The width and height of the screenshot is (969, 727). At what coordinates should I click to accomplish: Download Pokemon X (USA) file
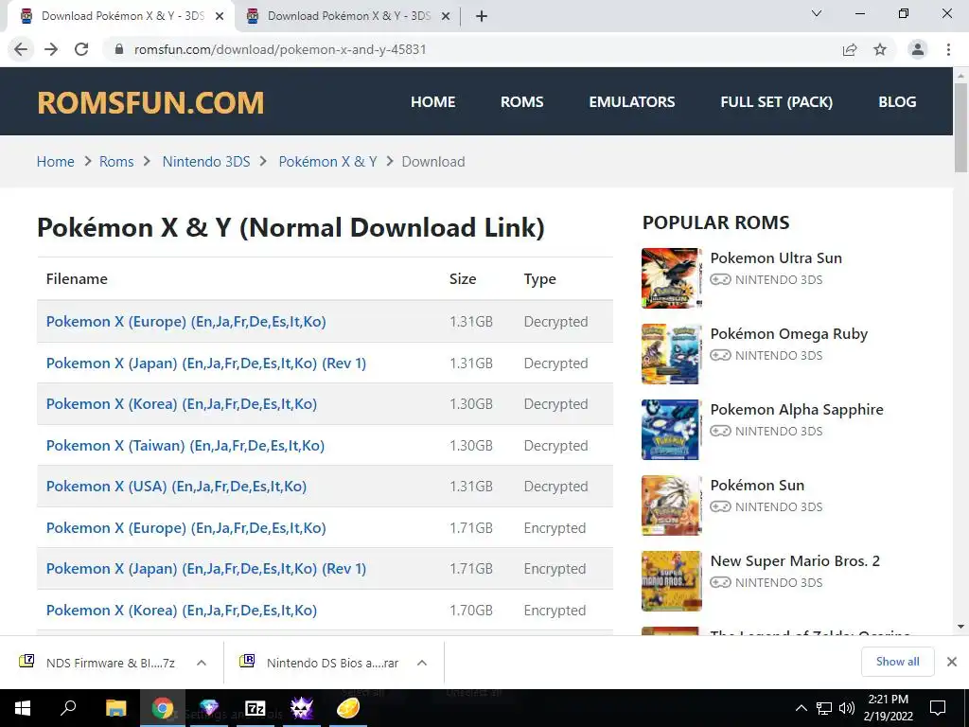pos(176,486)
